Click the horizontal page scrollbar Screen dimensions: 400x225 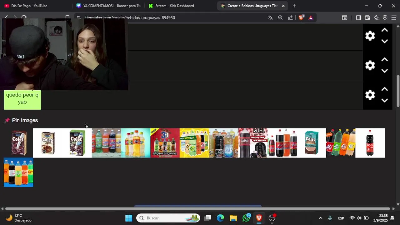point(197,209)
